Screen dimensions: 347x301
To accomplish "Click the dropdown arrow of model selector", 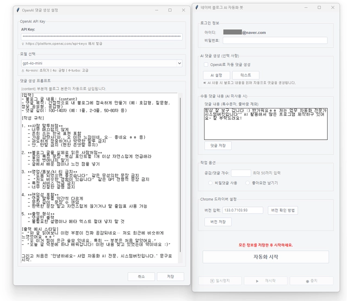I will point(179,63).
